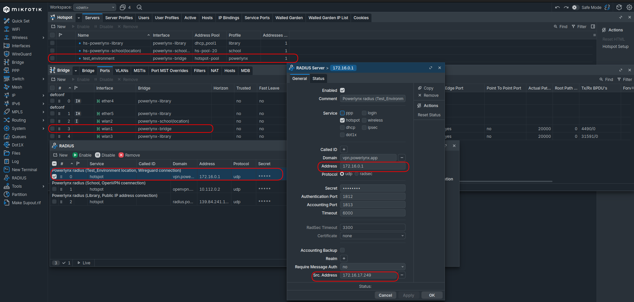Click the undo arrow icon
The height and width of the screenshot is (302, 634).
[x=558, y=7]
